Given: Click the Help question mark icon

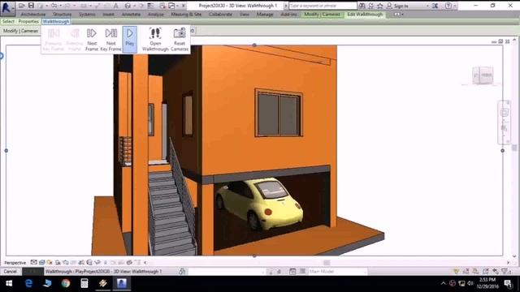Looking at the screenshot, I should click(448, 6).
